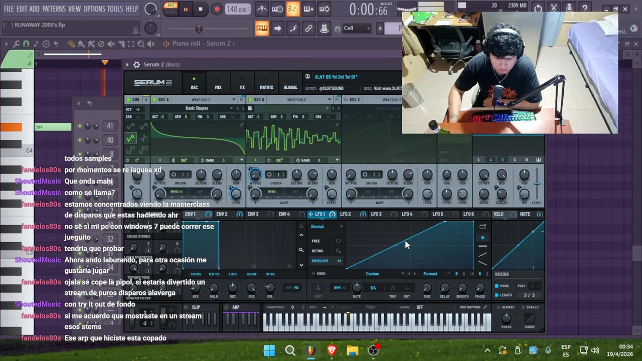This screenshot has width=642, height=361.
Task: Click the OSC mapping pencil icon
Action: pos(486,307)
